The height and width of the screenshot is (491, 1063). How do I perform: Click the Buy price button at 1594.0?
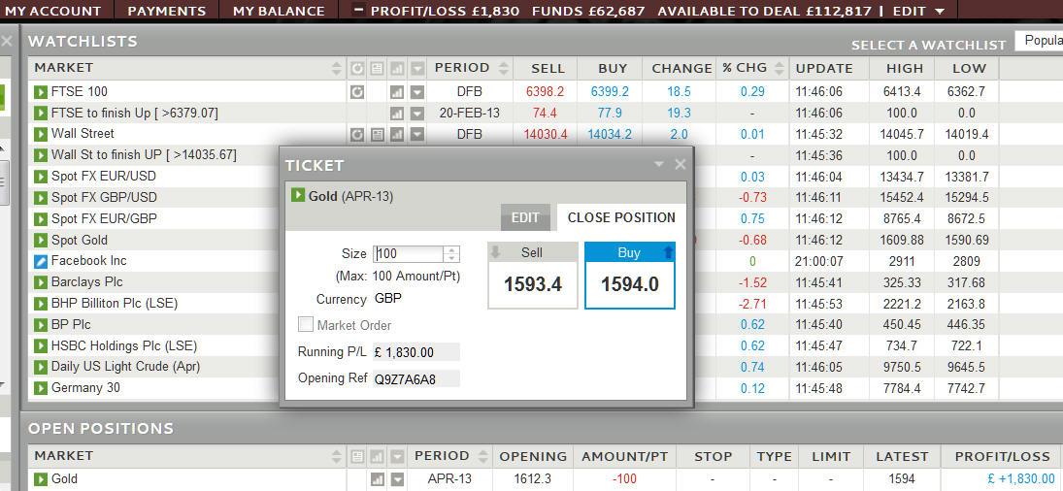[x=629, y=276]
